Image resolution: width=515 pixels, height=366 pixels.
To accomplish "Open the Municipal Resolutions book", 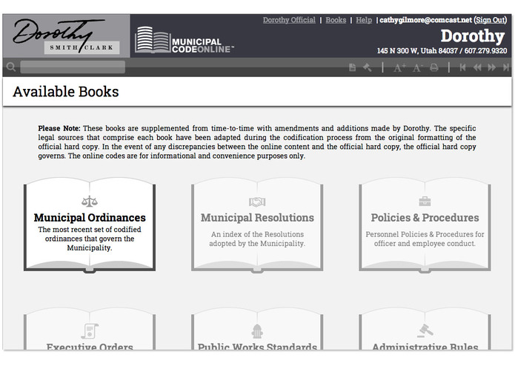I will pos(257,224).
